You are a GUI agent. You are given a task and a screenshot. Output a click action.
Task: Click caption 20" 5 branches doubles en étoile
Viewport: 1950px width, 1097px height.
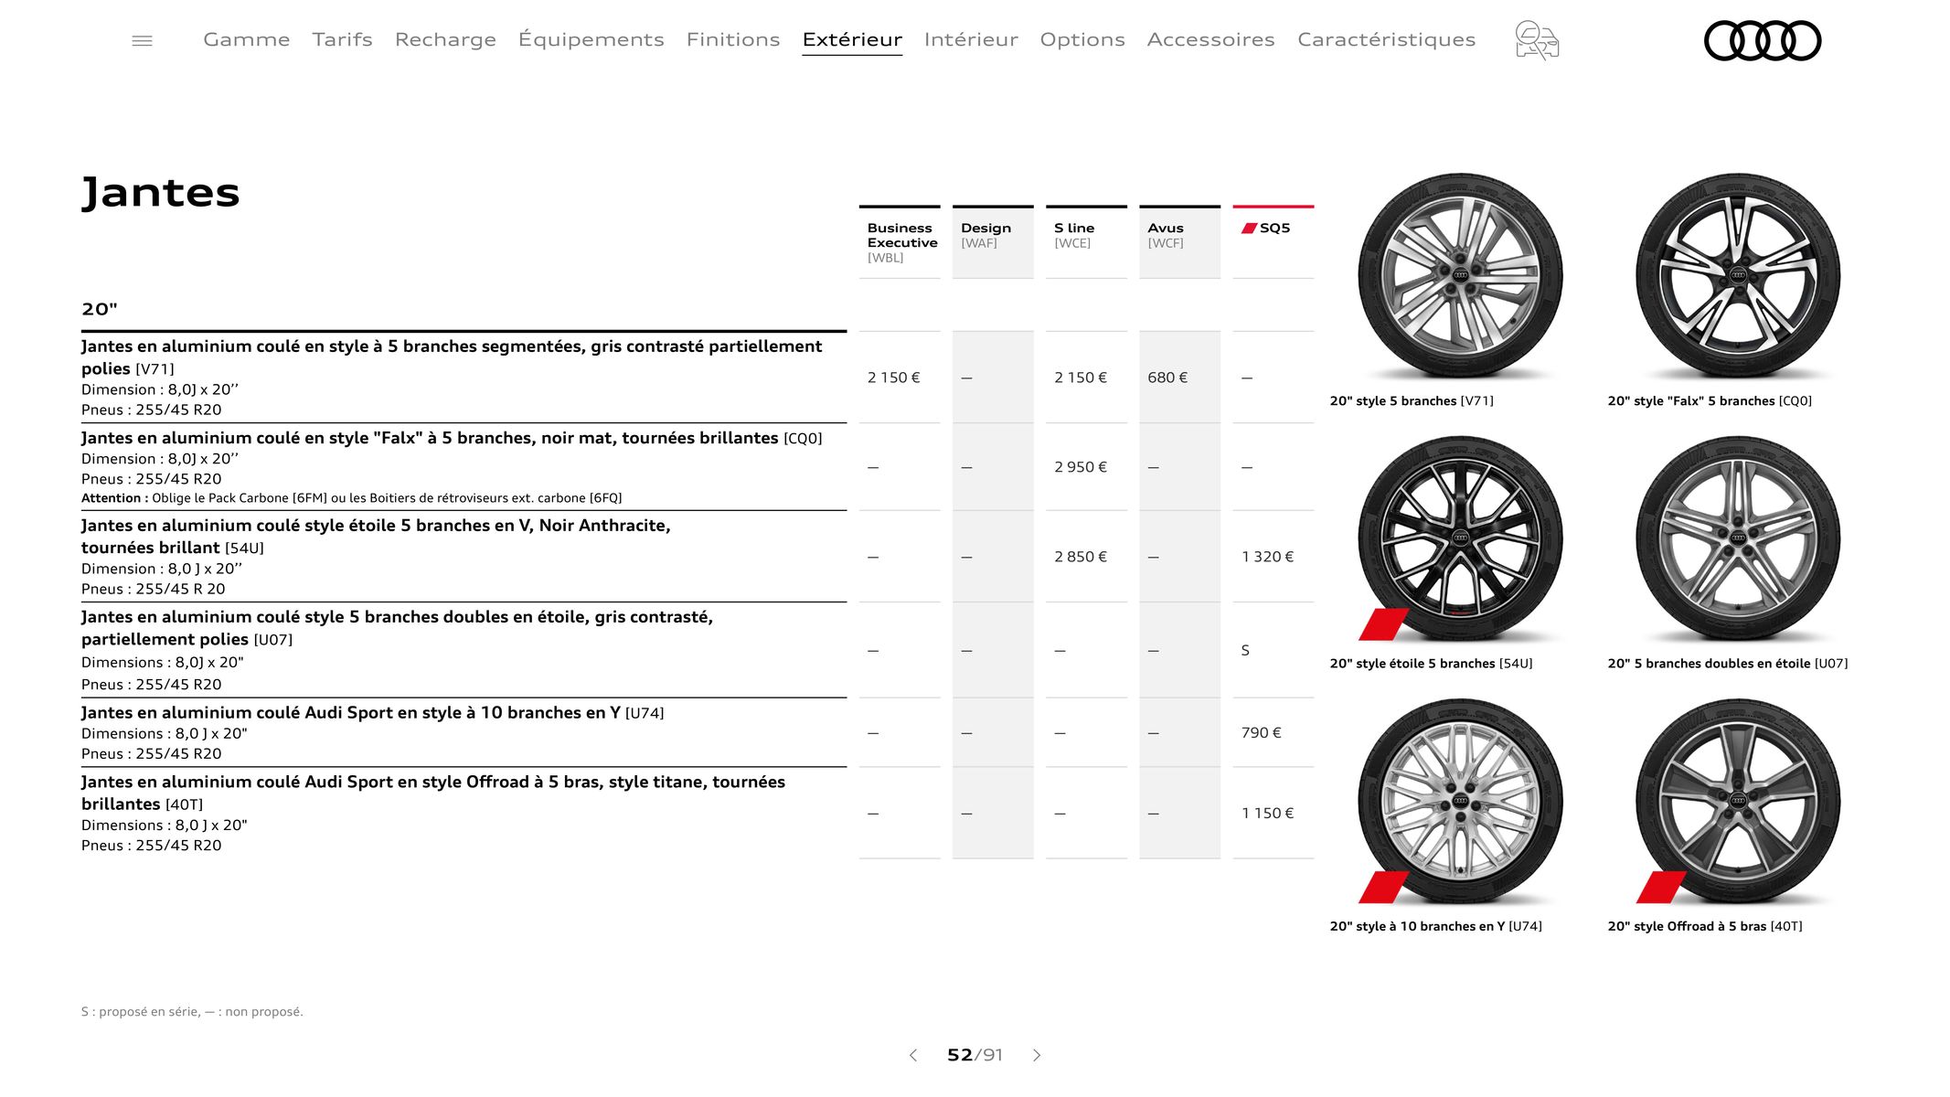click(1728, 664)
